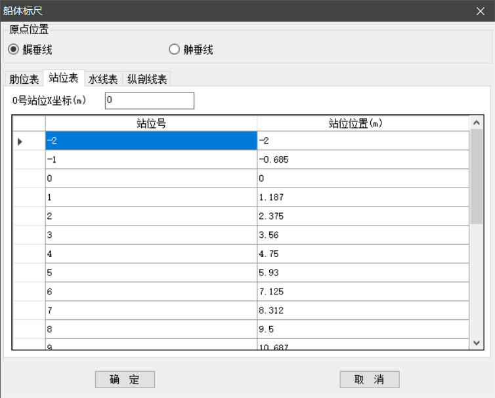Click the position cell showing 7.125
The height and width of the screenshot is (398, 495).
point(363,291)
